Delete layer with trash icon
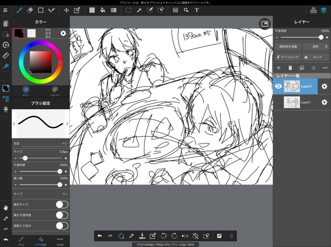The width and height of the screenshot is (331, 247). (x=290, y=68)
